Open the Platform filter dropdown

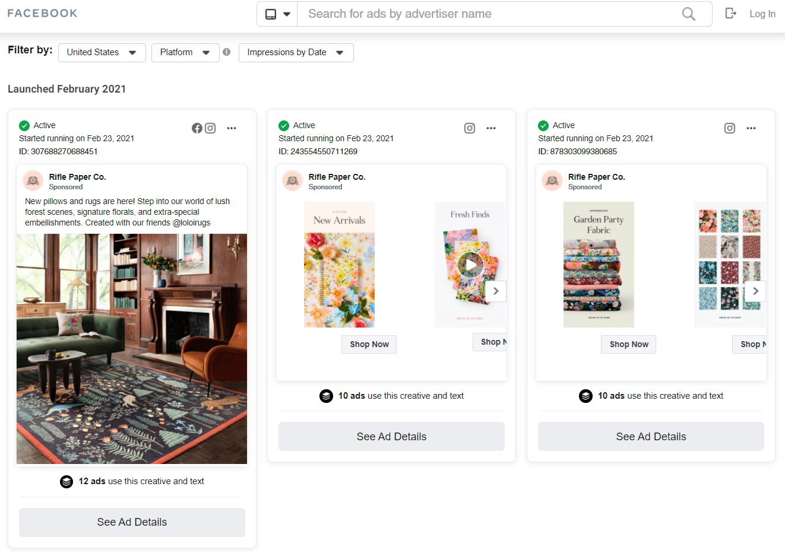pyautogui.click(x=185, y=52)
